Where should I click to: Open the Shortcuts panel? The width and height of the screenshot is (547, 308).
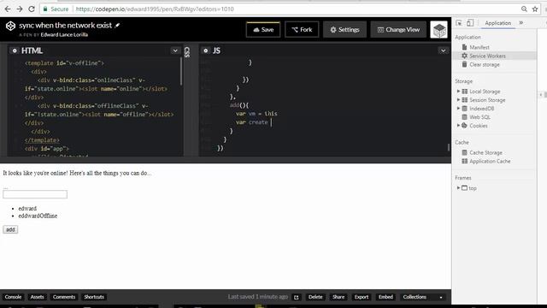click(94, 297)
